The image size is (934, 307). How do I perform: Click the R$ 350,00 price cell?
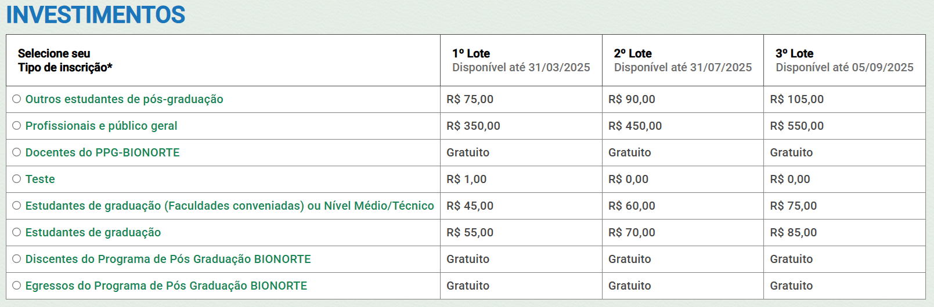(x=473, y=126)
